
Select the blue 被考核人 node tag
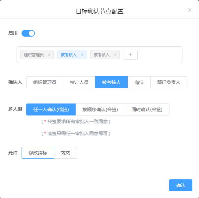[x=69, y=55]
